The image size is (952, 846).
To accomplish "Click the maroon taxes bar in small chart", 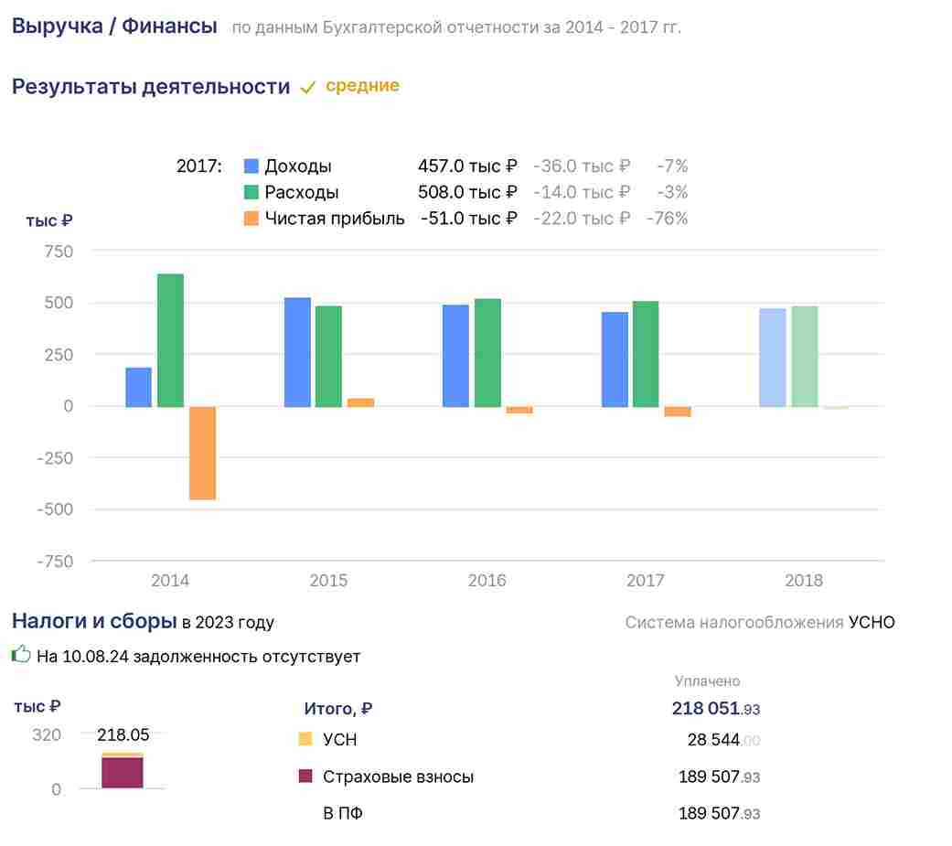I will click(x=123, y=773).
